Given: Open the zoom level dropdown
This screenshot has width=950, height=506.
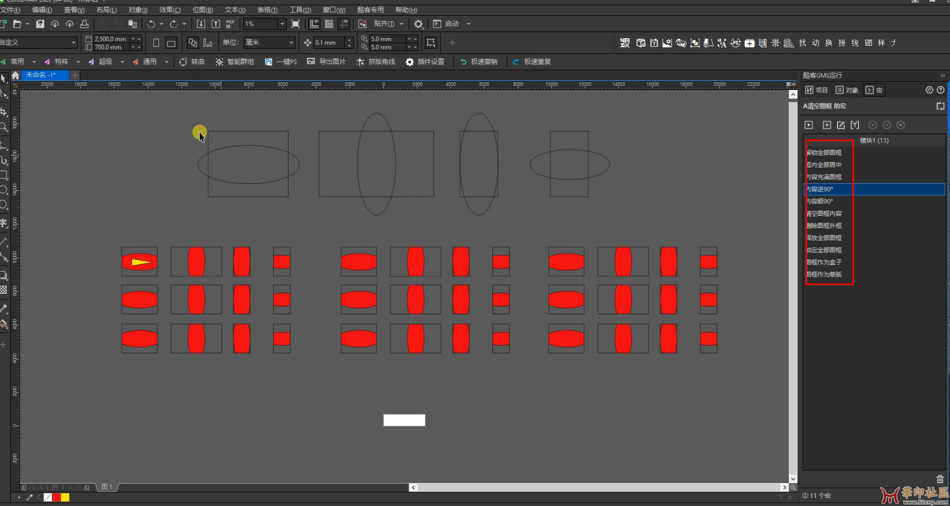Looking at the screenshot, I should (x=282, y=24).
